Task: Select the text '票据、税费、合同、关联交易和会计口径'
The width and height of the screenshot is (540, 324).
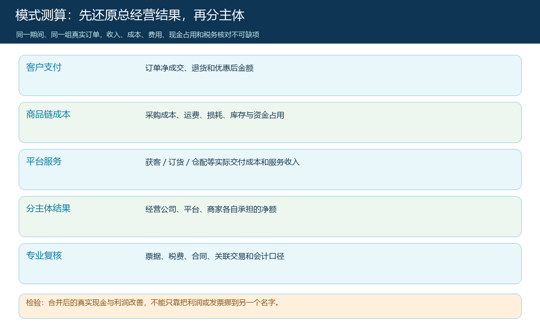Action: pyautogui.click(x=215, y=256)
